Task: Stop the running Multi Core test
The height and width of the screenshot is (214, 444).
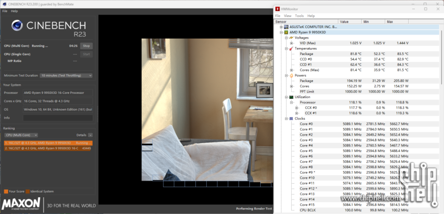Action: pyautogui.click(x=86, y=46)
